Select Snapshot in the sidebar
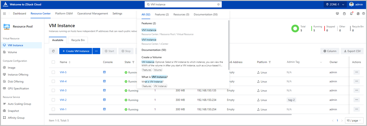 (x=13, y=111)
